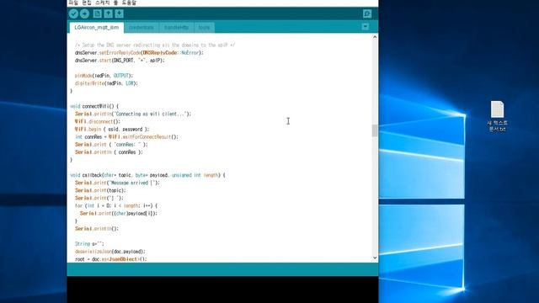Viewport: 539px width, 303px height.
Task: Expand the tab options dropdown arrow
Action: pyautogui.click(x=365, y=27)
